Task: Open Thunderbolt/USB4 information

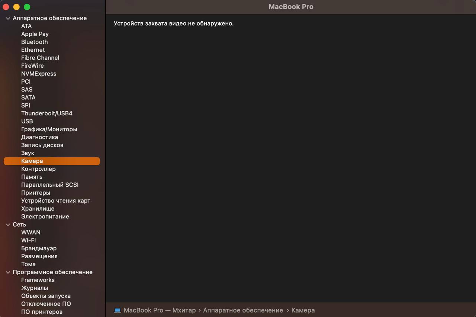Action: tap(47, 113)
